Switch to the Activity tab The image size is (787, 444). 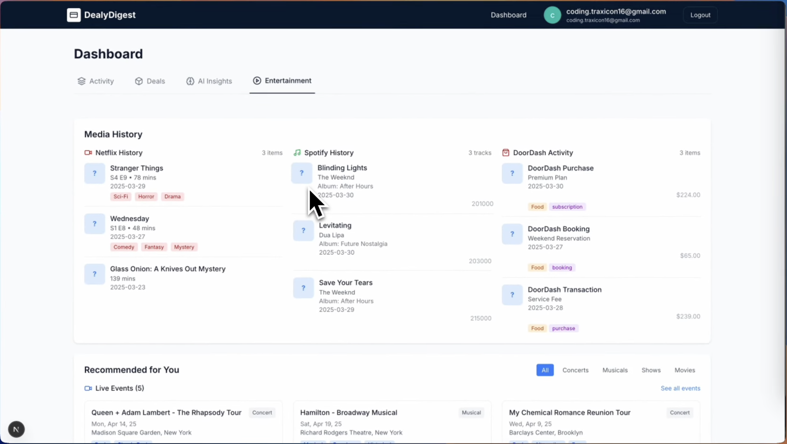[x=96, y=81]
